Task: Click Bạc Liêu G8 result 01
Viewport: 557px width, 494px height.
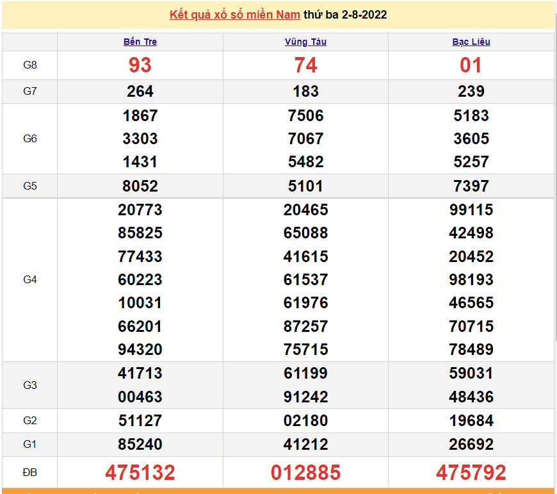Action: pos(471,65)
